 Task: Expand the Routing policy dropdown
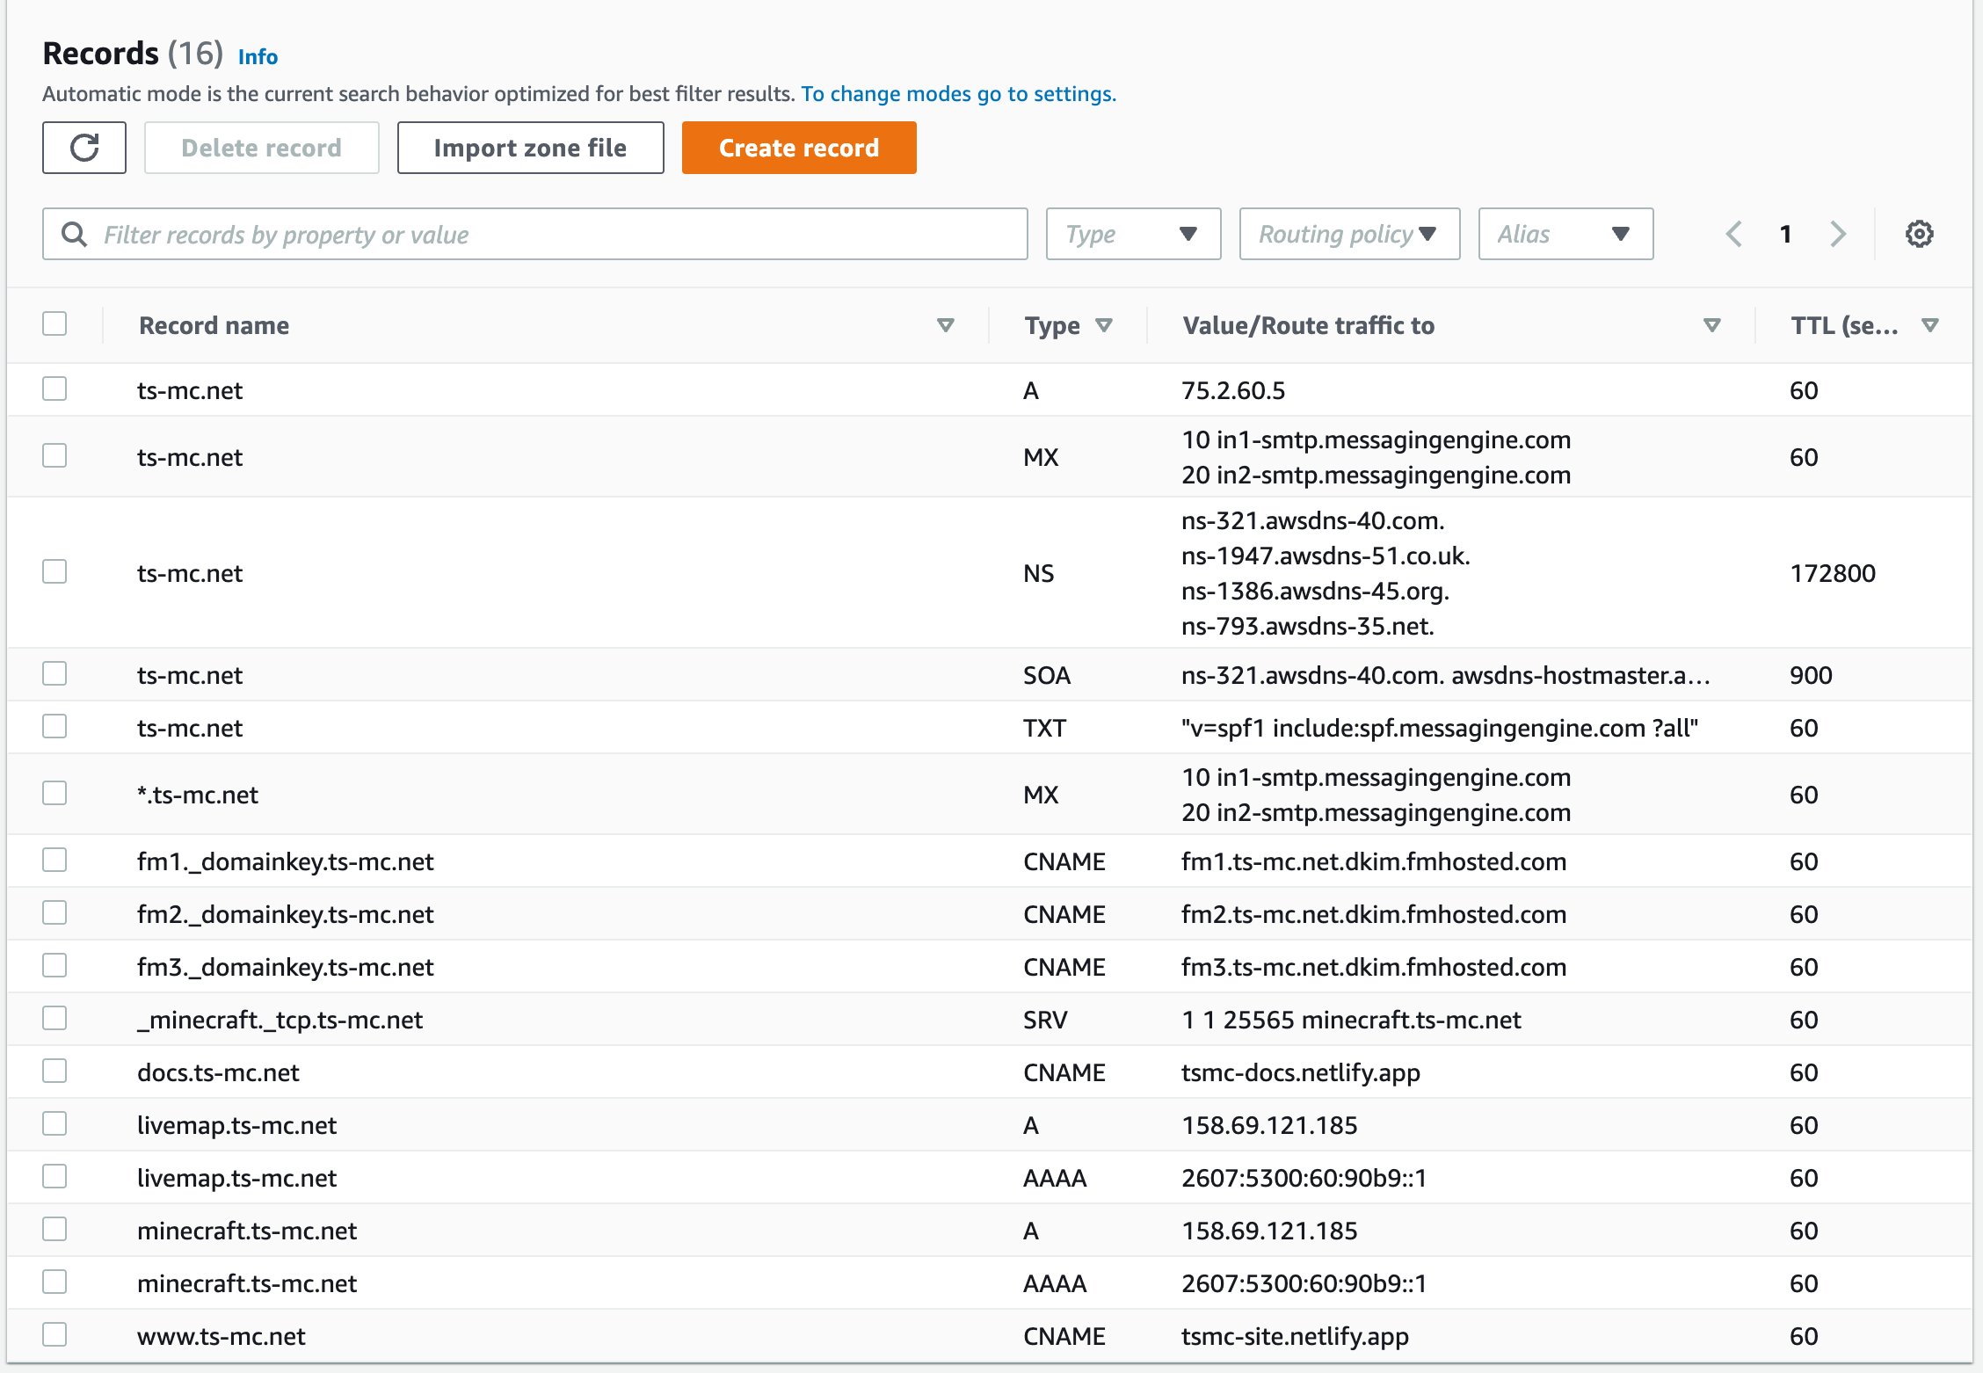(x=1349, y=234)
